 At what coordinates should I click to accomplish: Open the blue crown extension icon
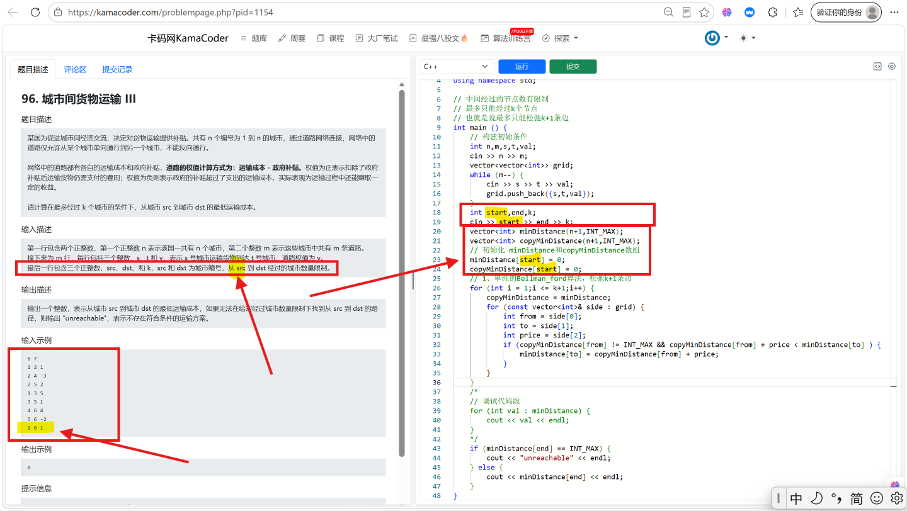coord(750,12)
